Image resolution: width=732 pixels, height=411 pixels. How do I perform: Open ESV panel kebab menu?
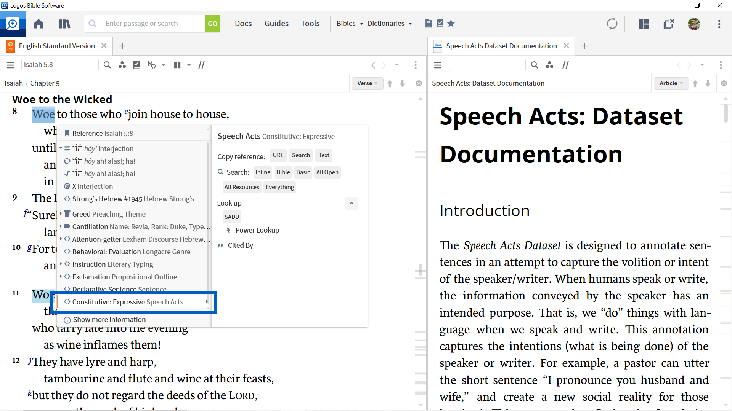416,65
